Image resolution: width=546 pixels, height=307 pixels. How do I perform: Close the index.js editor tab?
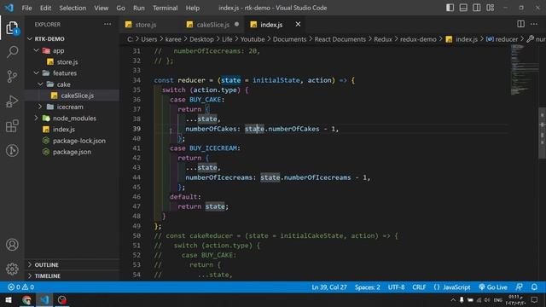298,24
